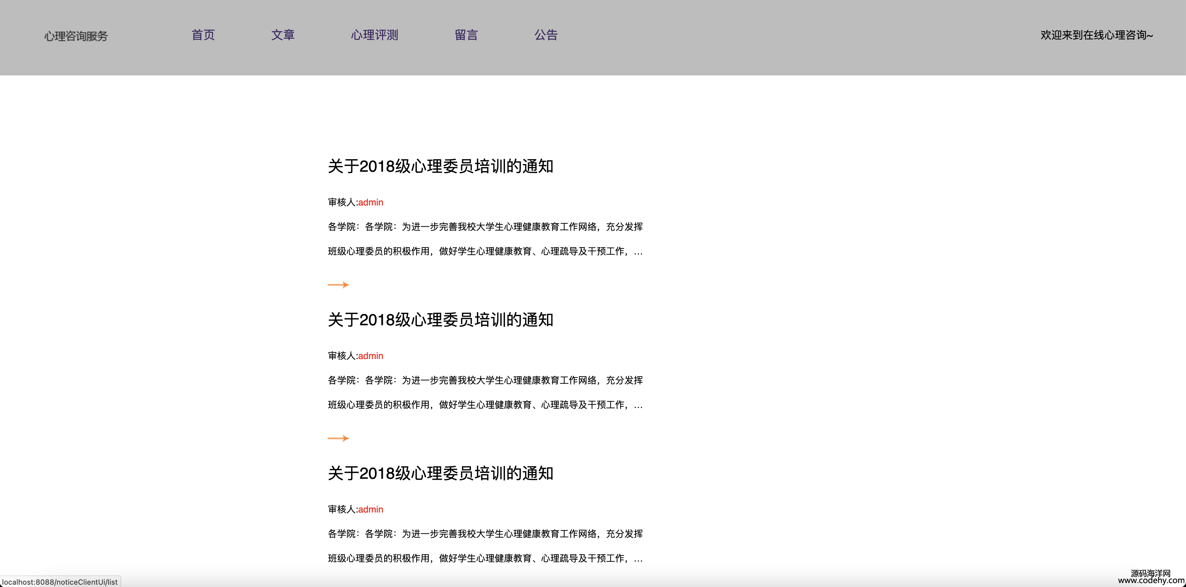
Task: Click the second notice's summary paragraph
Action: coord(485,392)
